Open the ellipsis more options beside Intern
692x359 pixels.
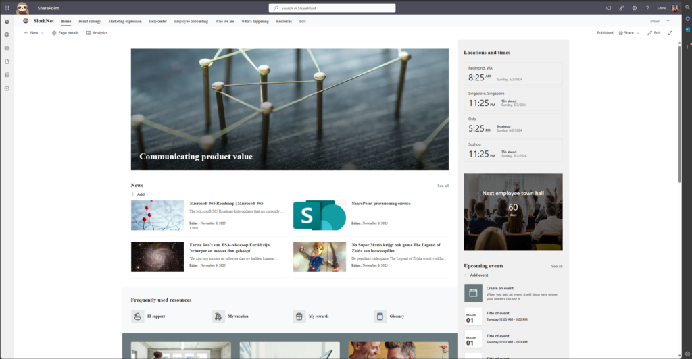tap(668, 21)
